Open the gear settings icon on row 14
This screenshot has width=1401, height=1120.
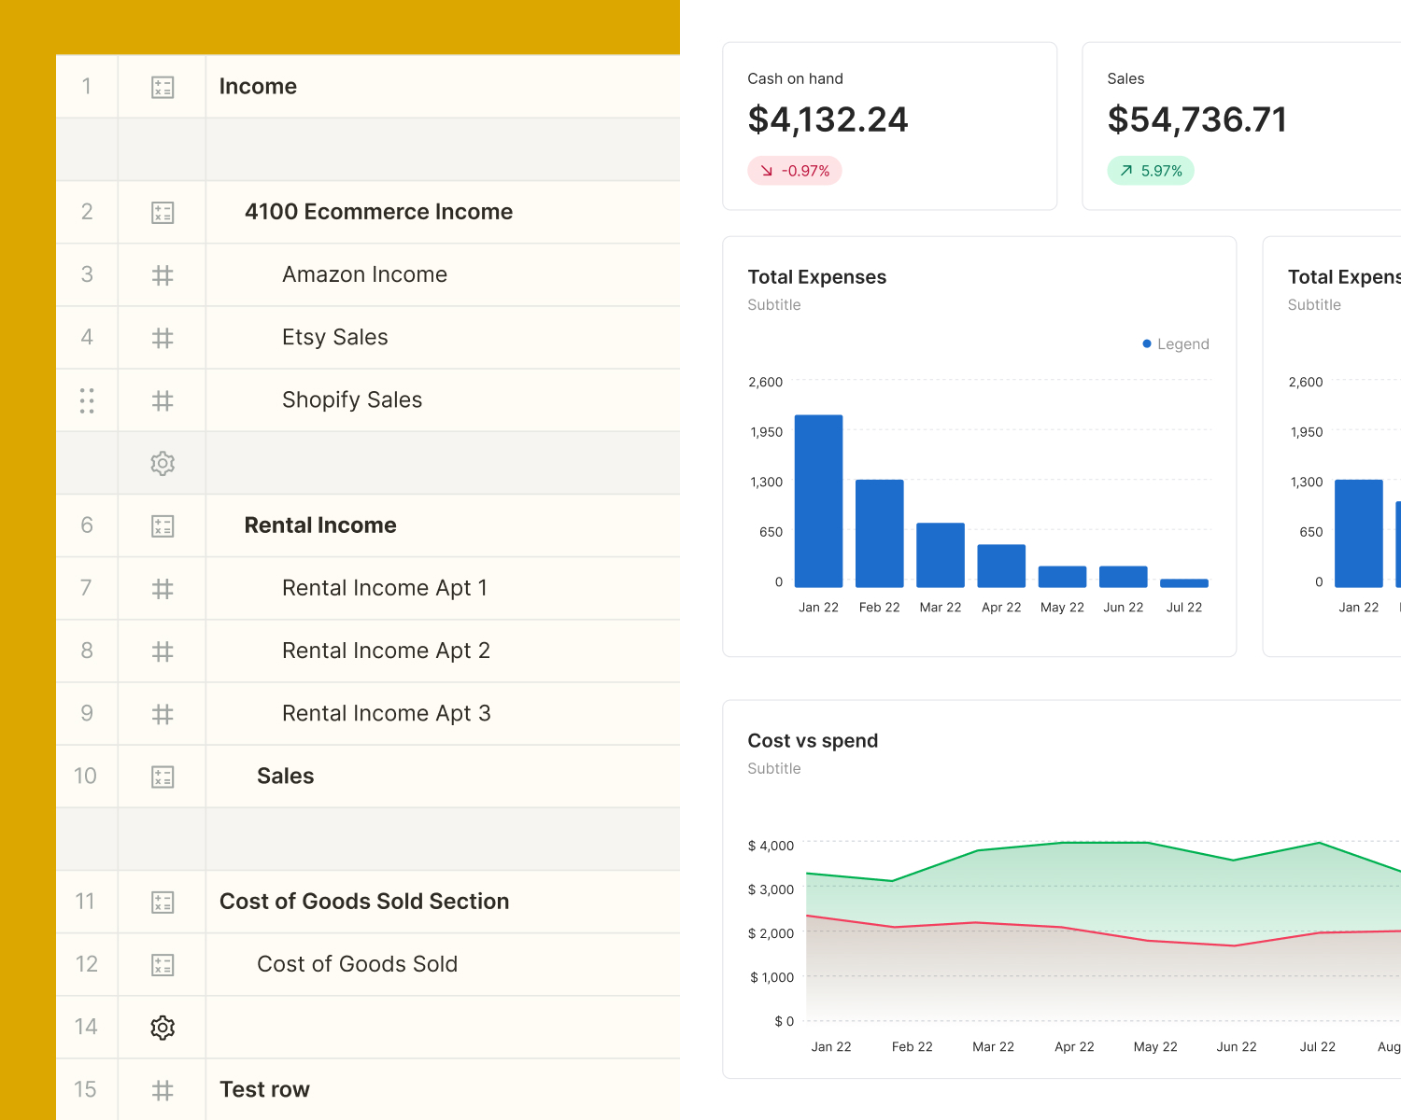[x=163, y=1027]
